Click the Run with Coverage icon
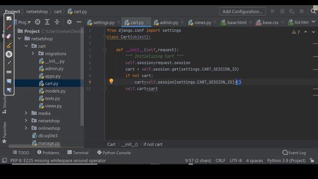The image size is (318, 179). pos(292,11)
